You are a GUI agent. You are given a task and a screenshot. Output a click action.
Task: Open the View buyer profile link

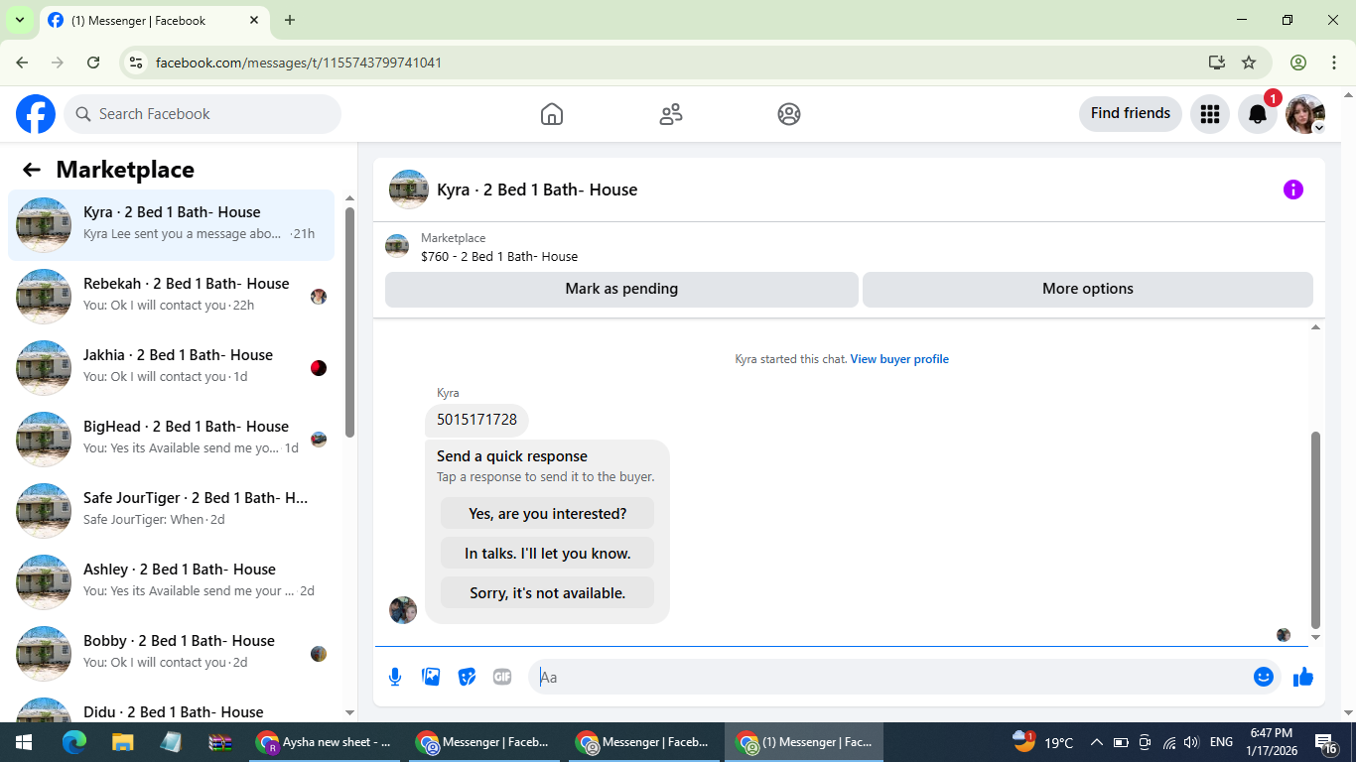pyautogui.click(x=899, y=359)
